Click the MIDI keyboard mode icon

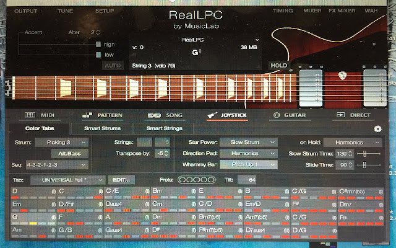click(x=30, y=115)
